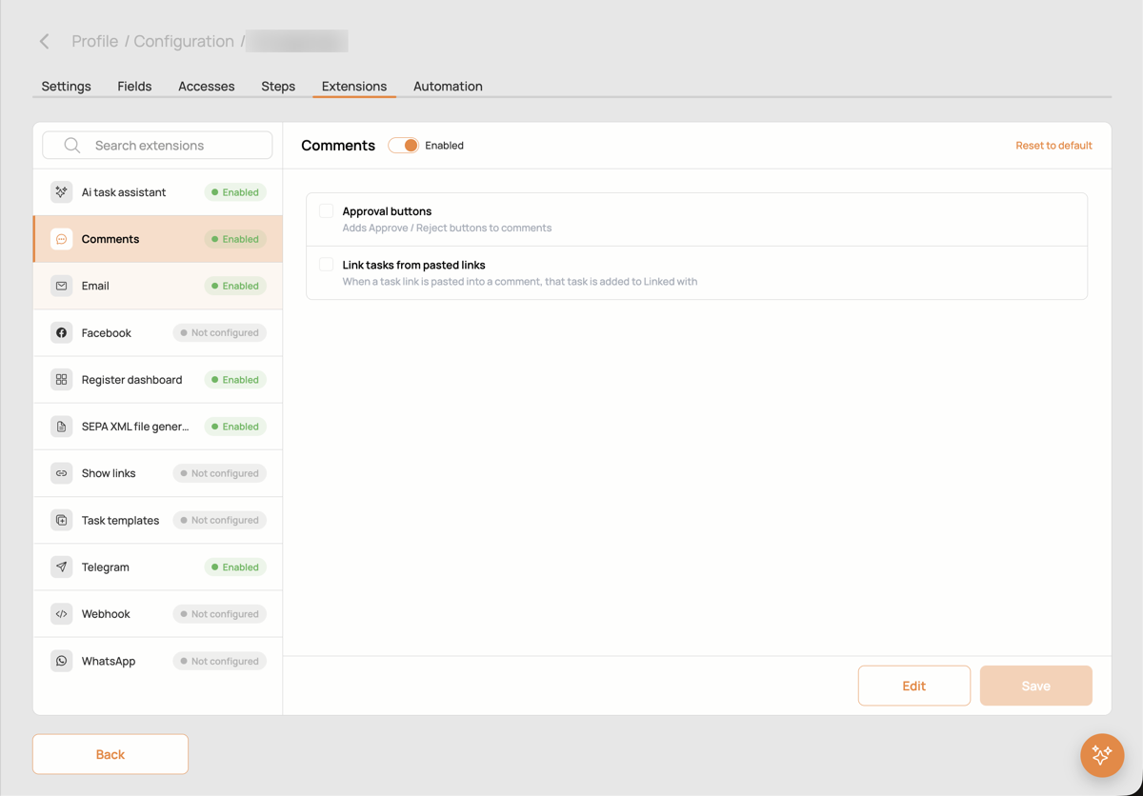
Task: Click the Comments panel heading
Action: click(338, 146)
